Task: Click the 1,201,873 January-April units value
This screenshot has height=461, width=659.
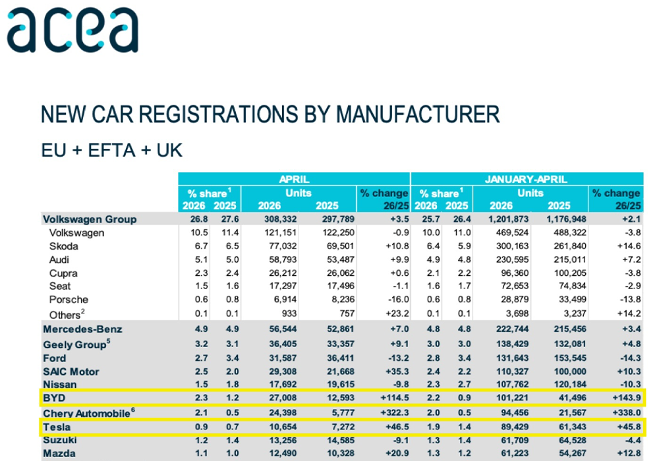Action: [x=509, y=219]
